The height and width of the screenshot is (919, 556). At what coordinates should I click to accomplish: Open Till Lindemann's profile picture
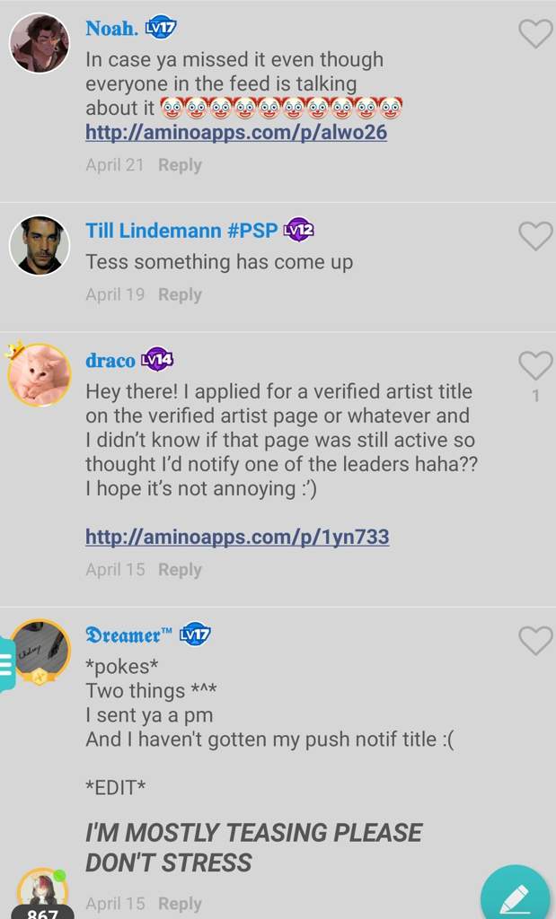(40, 246)
